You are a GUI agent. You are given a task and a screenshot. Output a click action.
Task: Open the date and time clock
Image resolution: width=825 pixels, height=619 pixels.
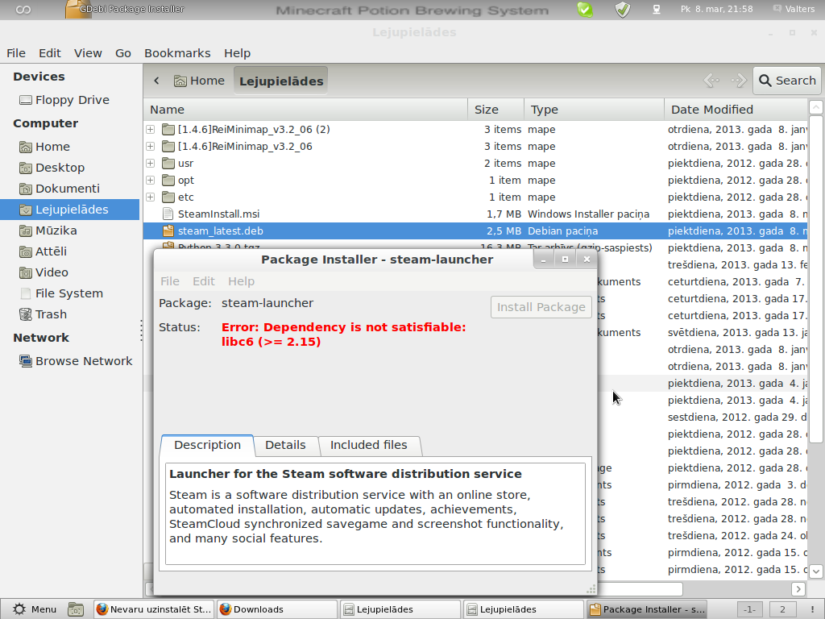pos(716,9)
